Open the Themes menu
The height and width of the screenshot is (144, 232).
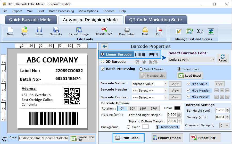[x=109, y=11]
